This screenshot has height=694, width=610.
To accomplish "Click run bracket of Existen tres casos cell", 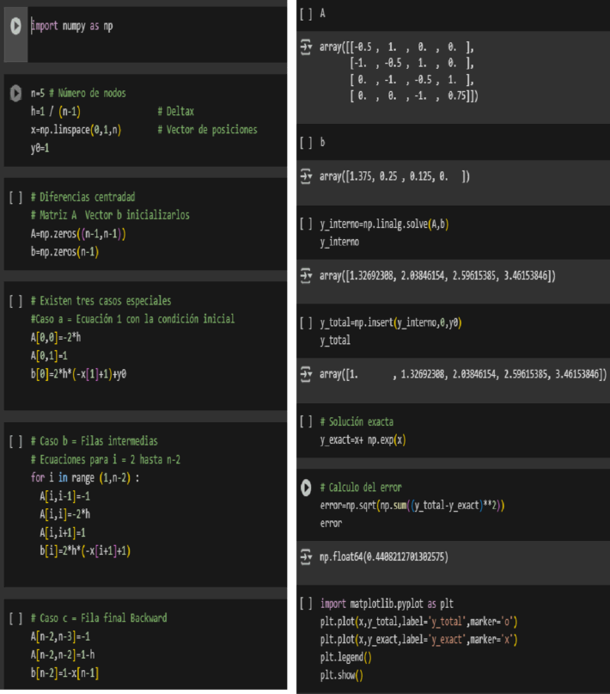I will 15,301.
